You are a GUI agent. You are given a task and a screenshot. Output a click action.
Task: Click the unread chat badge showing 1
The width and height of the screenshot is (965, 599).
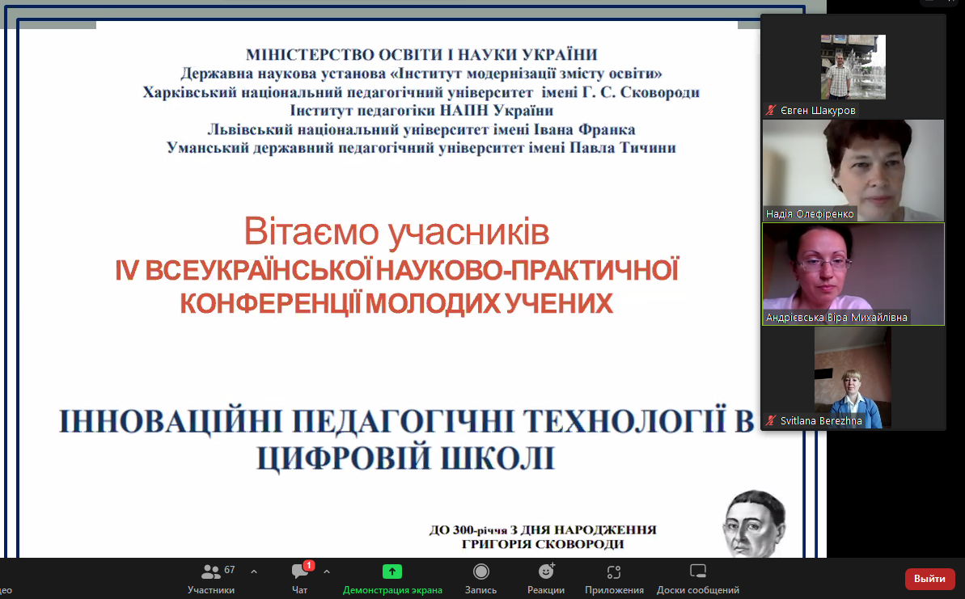tap(309, 564)
